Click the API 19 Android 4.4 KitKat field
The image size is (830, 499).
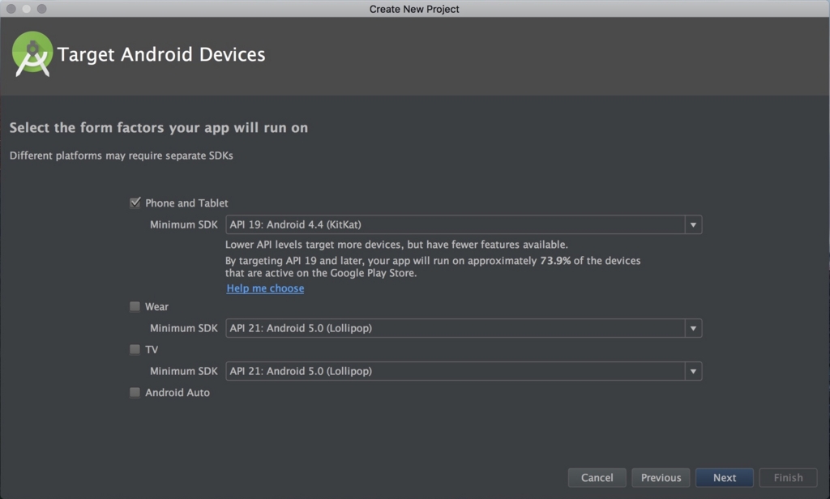(x=454, y=225)
